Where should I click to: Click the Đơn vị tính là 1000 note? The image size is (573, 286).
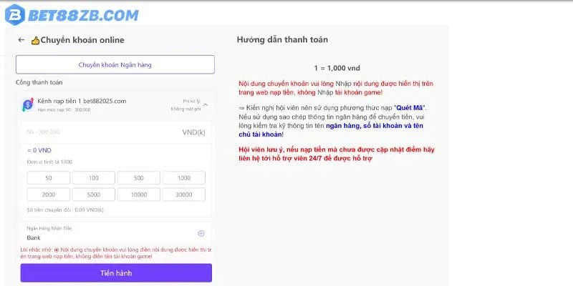pyautogui.click(x=49, y=162)
